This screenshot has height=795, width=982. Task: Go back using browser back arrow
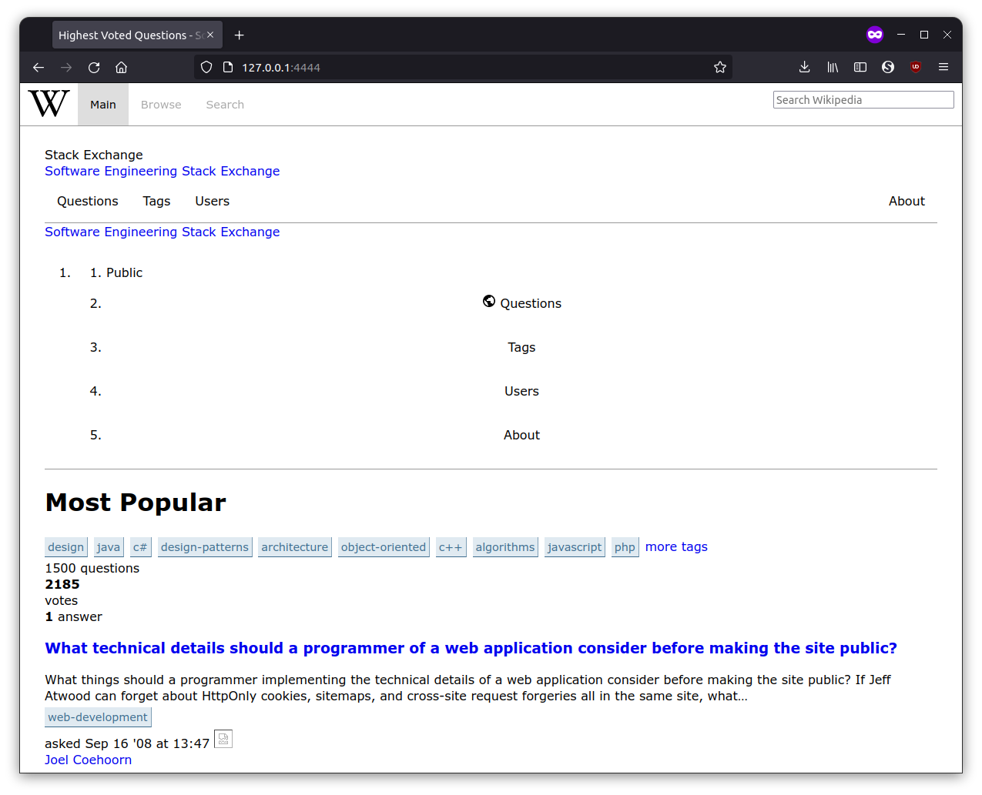39,68
